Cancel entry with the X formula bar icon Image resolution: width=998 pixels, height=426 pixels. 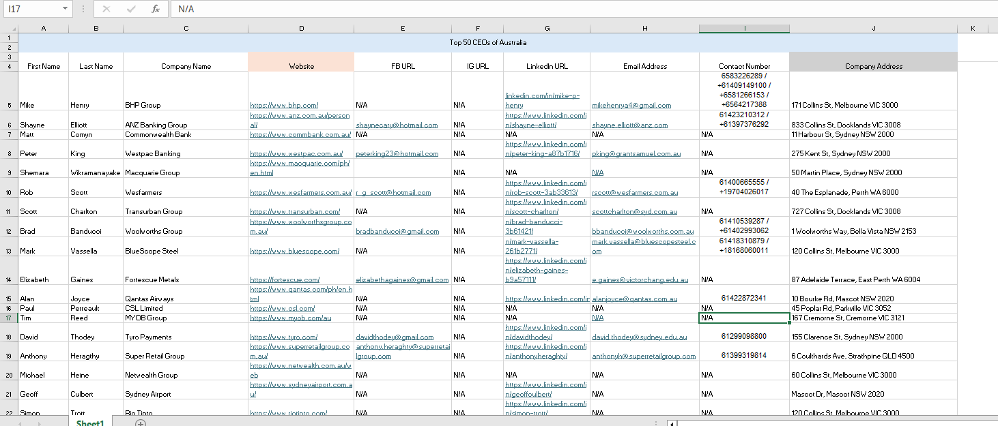coord(106,9)
